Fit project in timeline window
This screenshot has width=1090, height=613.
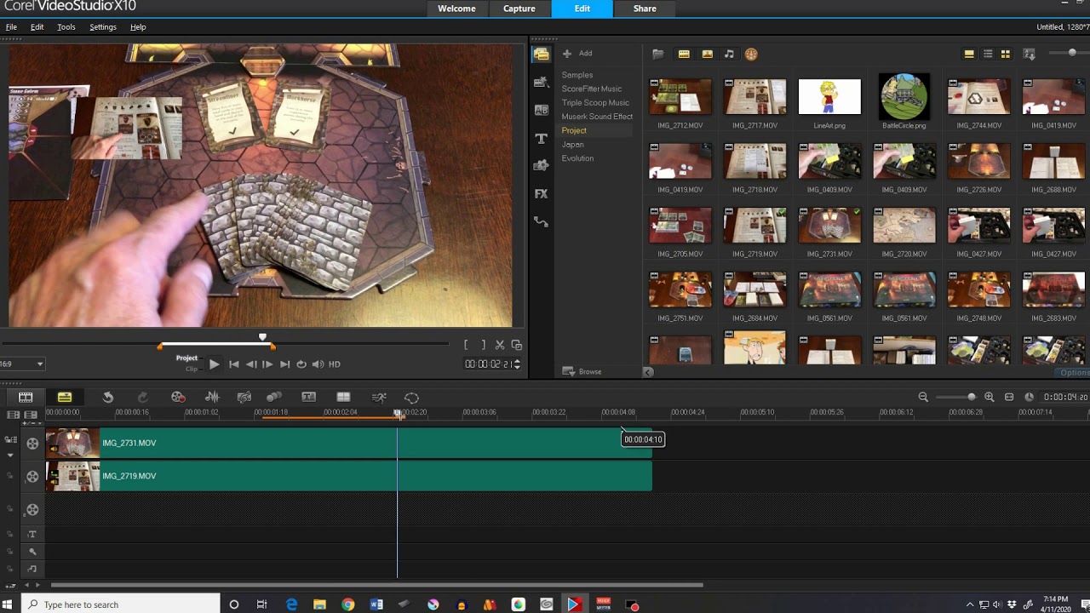[1009, 398]
